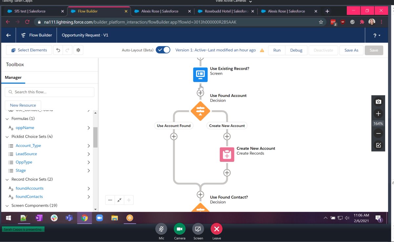This screenshot has width=394, height=242.
Task: Collapse the Formulas (1) section
Action: coord(8,119)
